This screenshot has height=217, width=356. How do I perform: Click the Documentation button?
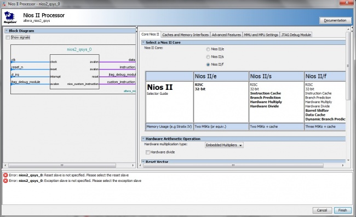click(335, 20)
